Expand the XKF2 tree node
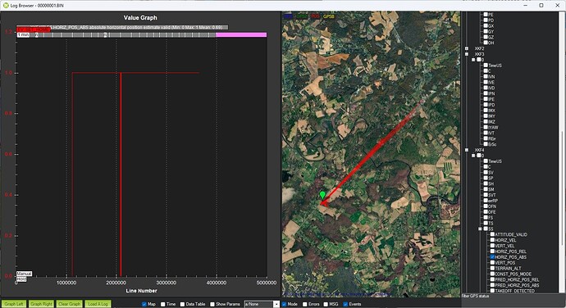This screenshot has width=566, height=308. 467,48
